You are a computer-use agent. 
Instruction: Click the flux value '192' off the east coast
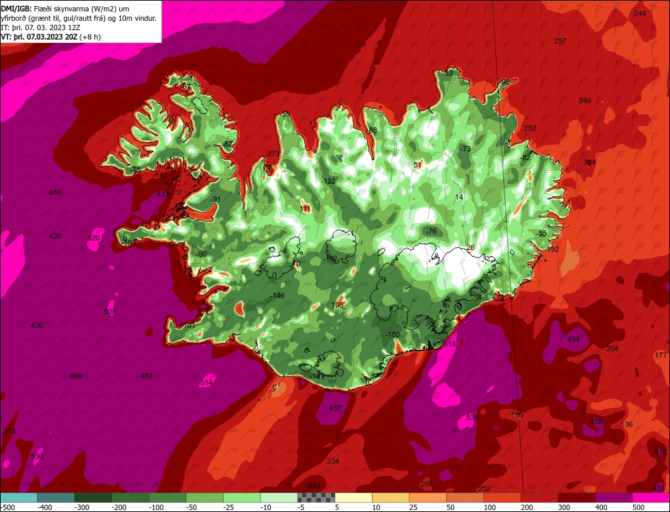[x=553, y=249]
